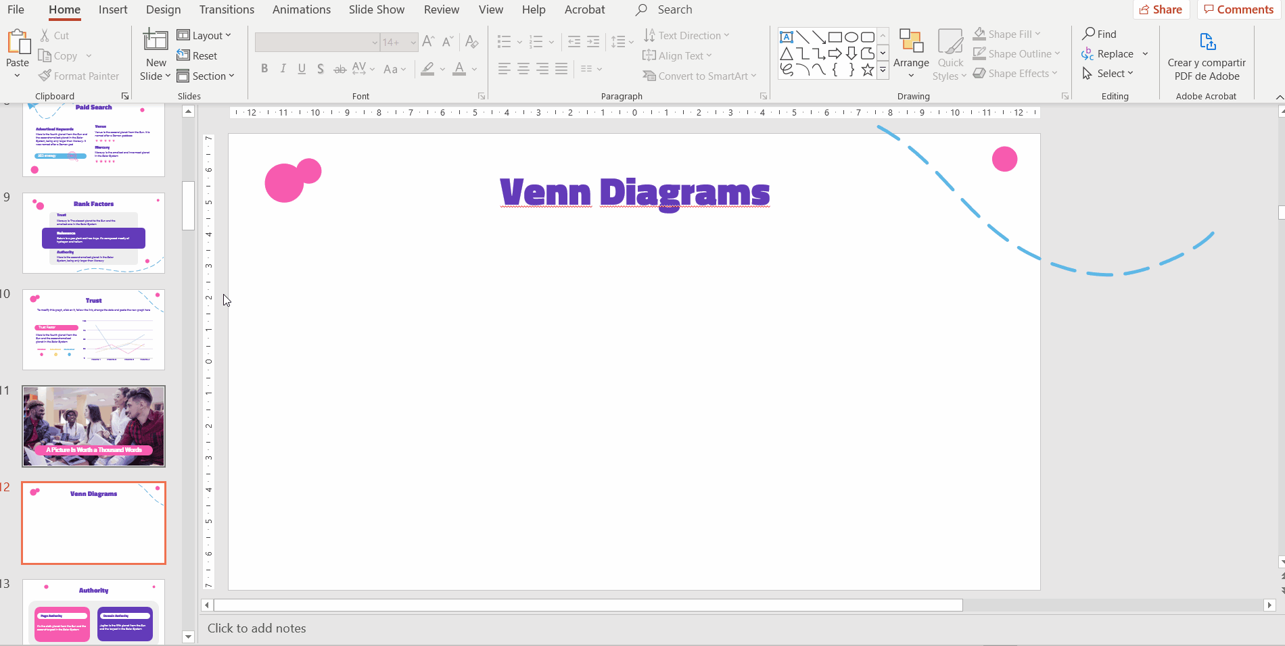
Task: Open the Transitions ribbon tab
Action: [x=227, y=9]
